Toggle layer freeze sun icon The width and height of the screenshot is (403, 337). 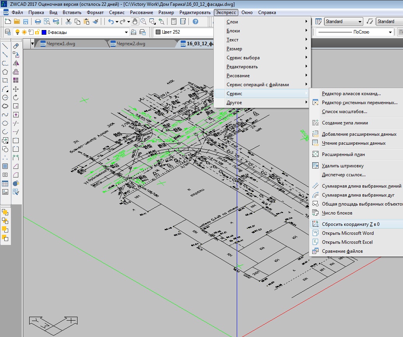[24, 32]
